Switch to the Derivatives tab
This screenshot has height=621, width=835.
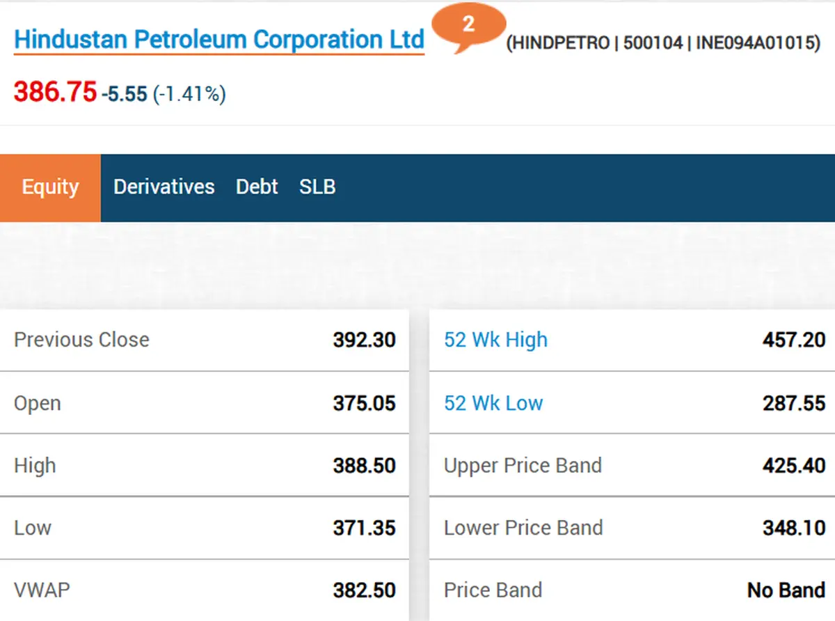point(164,187)
